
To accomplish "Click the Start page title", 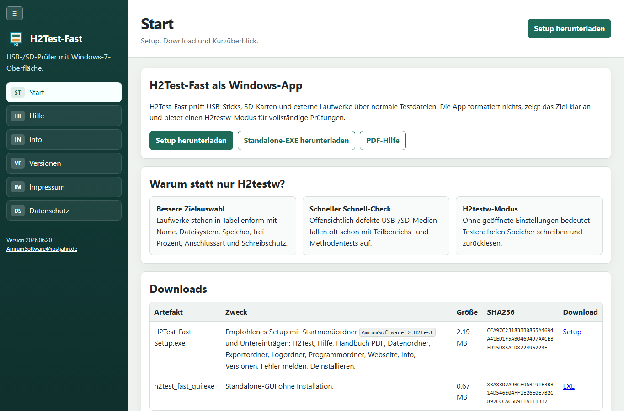I will pos(157,24).
